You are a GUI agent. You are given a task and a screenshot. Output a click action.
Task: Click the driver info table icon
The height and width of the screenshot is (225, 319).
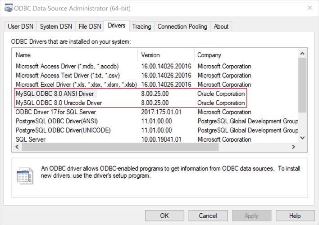pos(25,176)
